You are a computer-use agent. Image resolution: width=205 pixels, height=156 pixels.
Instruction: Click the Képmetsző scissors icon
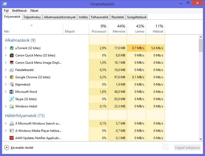click(x=12, y=84)
